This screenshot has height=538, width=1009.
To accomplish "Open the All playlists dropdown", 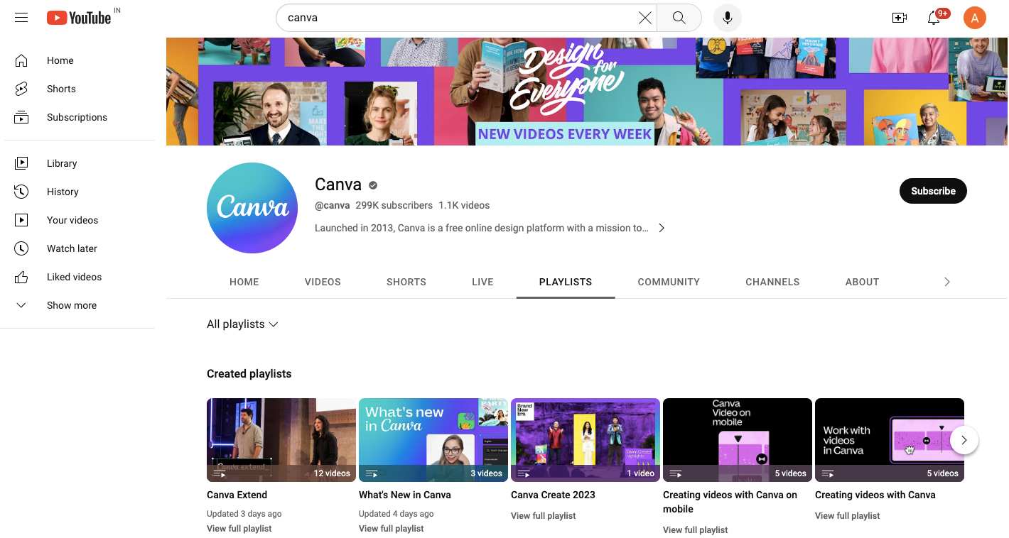I will [242, 324].
